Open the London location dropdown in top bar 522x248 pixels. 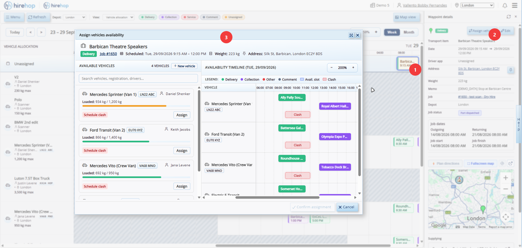click(x=477, y=5)
